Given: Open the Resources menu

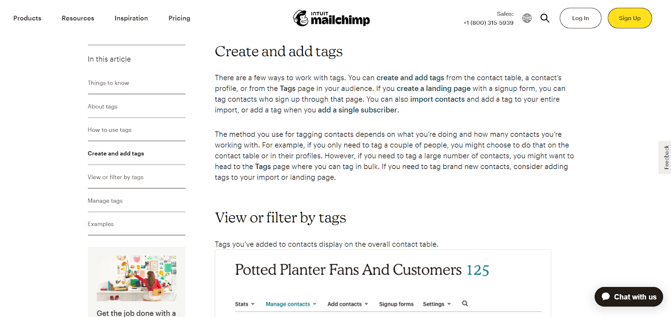Looking at the screenshot, I should click(78, 18).
